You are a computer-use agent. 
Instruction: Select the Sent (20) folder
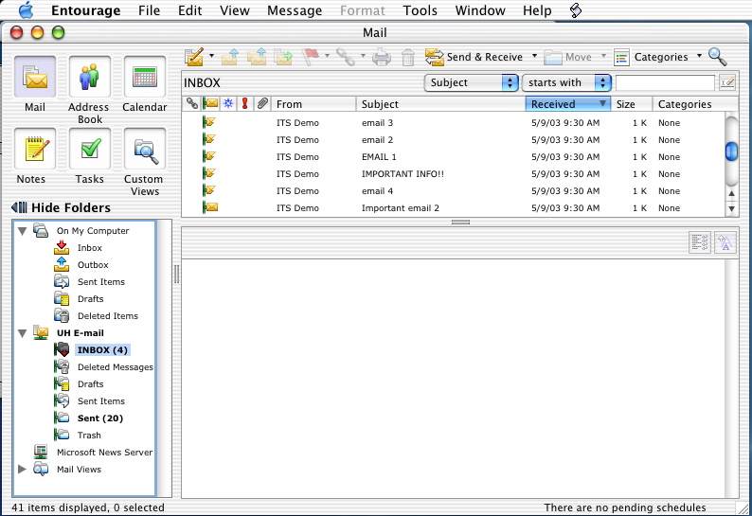[x=100, y=418]
